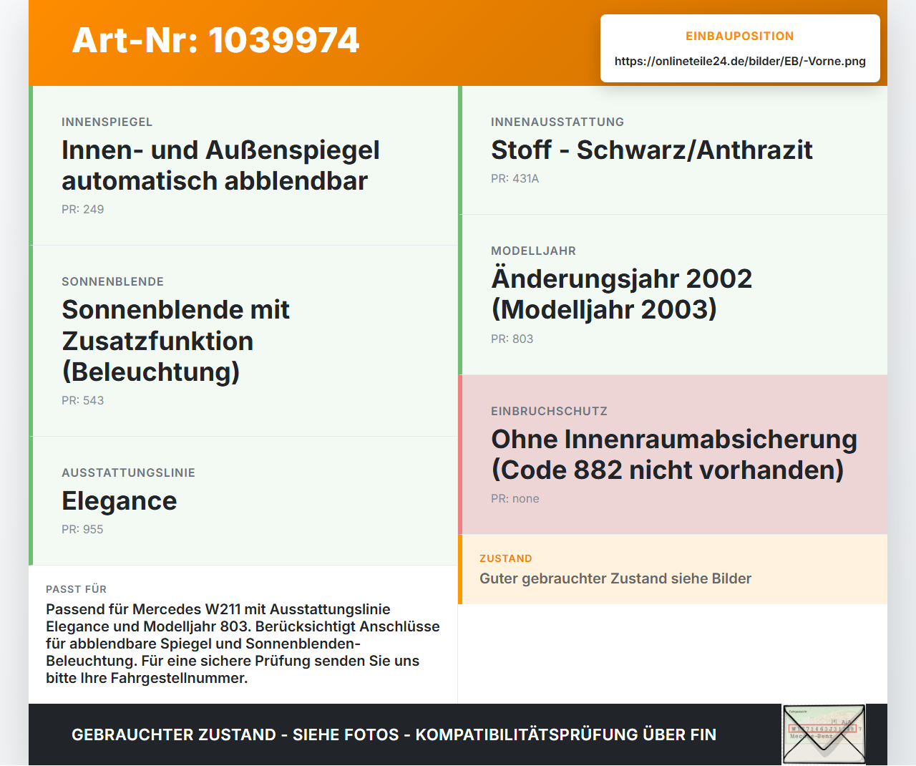Click the EINBAUPOSITION label
The height and width of the screenshot is (766, 916).
tap(740, 36)
